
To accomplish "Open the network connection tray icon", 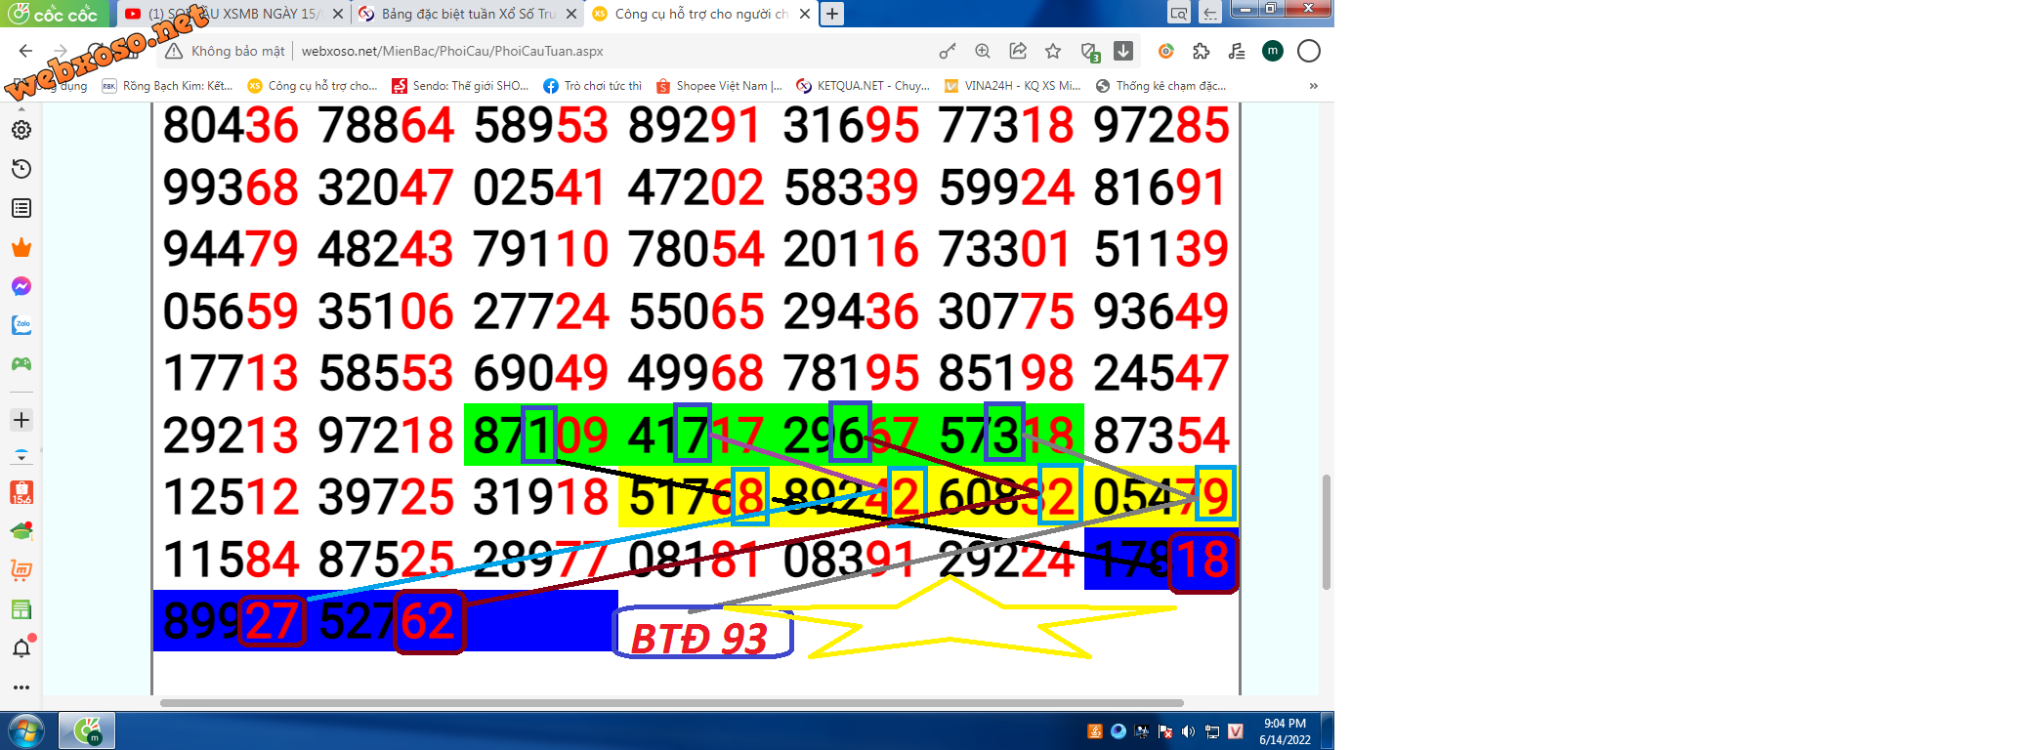I will [x=1212, y=731].
